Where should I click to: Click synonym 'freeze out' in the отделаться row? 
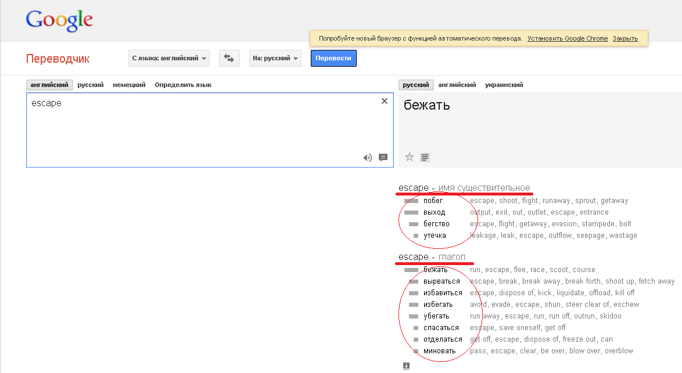[579, 339]
